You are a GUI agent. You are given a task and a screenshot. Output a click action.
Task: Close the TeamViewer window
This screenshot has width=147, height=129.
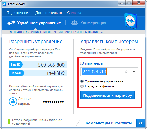click(x=139, y=3)
